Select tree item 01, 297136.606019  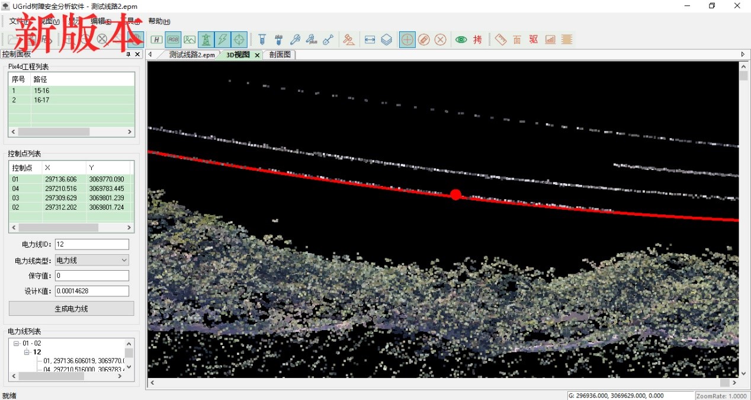[x=84, y=360]
